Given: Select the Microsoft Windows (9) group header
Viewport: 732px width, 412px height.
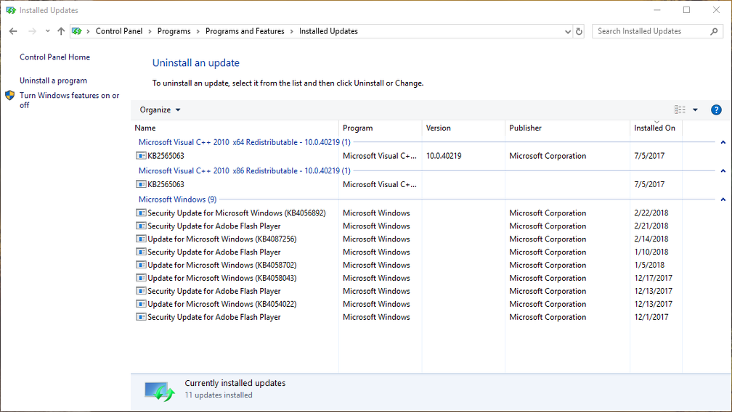Looking at the screenshot, I should tap(177, 199).
